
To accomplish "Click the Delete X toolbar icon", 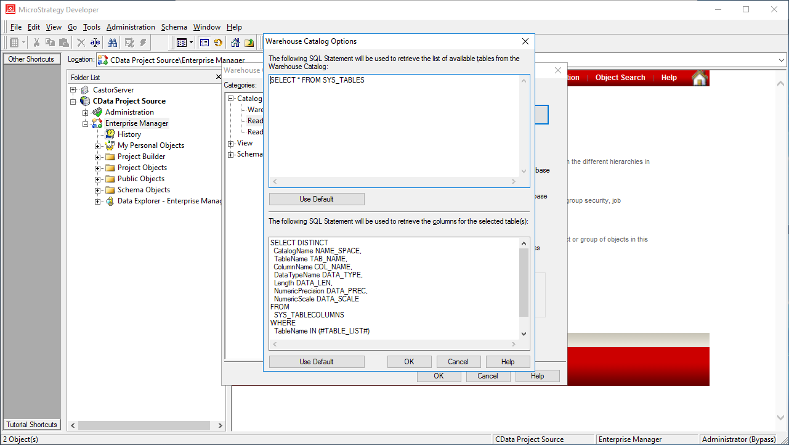I will 81,43.
